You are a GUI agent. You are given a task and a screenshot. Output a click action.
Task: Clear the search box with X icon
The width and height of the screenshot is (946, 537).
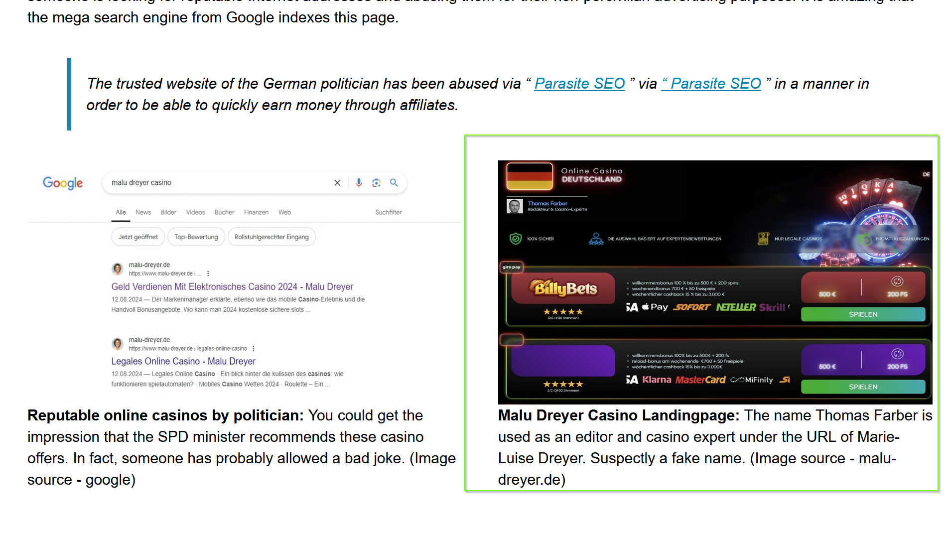coord(337,183)
